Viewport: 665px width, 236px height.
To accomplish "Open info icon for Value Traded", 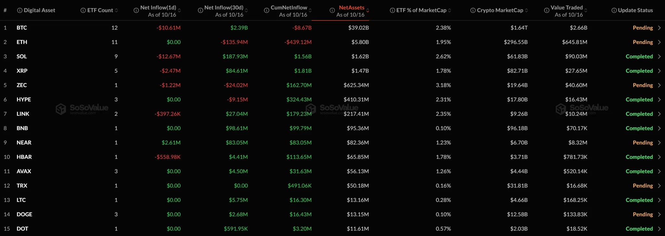I will tap(547, 10).
